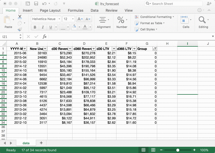The width and height of the screenshot is (215, 153).
Task: Toggle Underline formatting
Action: coord(50,27)
